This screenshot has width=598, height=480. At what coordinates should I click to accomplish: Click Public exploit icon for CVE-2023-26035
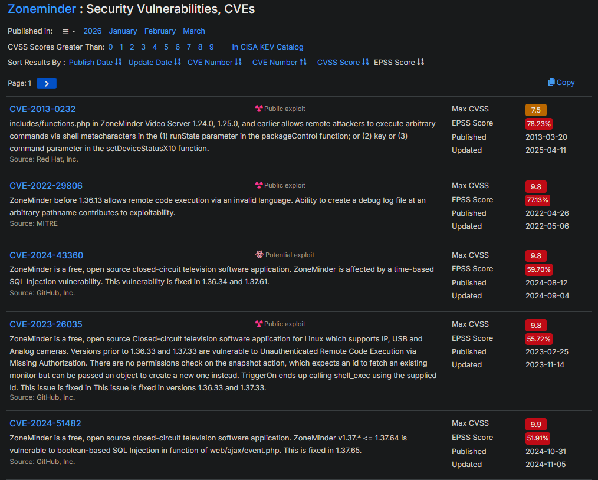pos(259,324)
